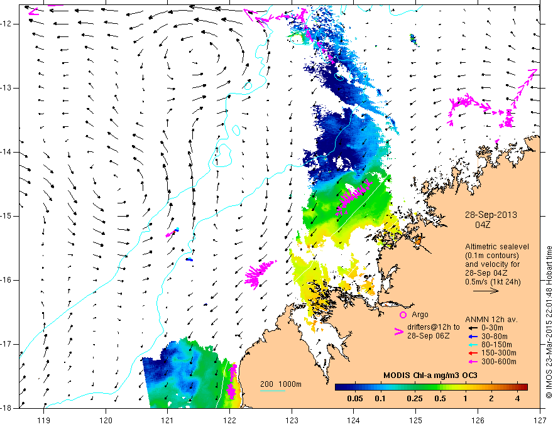Select the red 150-300m legend arrow
This screenshot has height=427, width=553.
coord(473,353)
